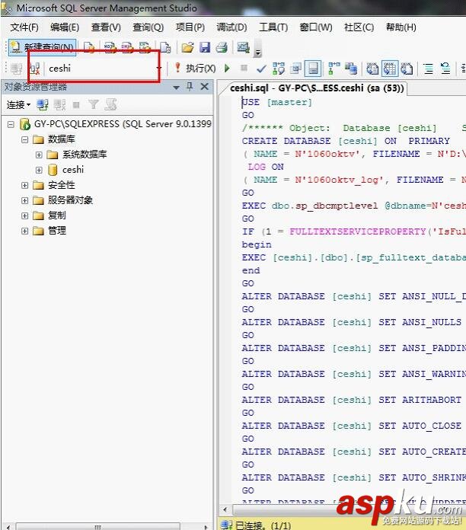
Task: Switch to Results to File
Action: click(407, 69)
